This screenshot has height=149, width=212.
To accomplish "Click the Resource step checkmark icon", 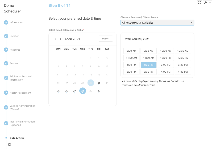I will coord(6,50).
